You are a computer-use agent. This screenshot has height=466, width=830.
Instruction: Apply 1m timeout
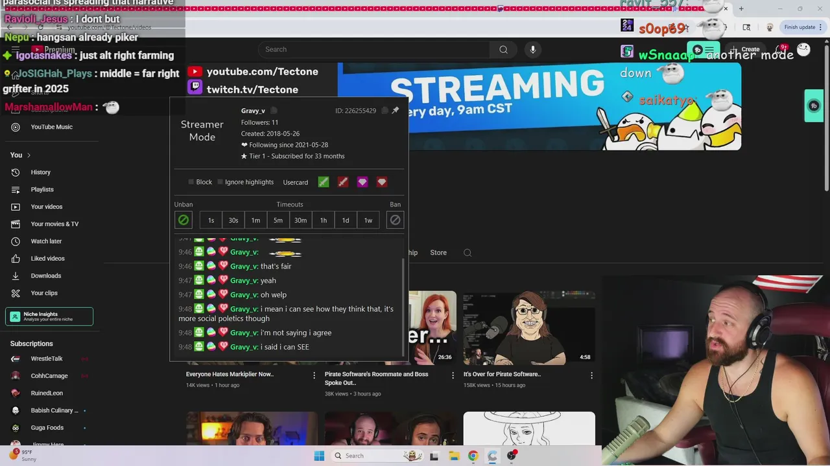255,220
